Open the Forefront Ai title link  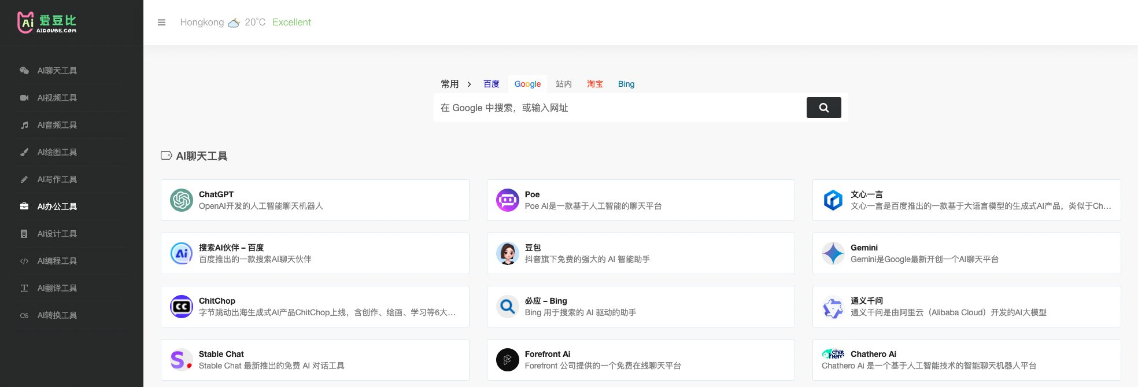[x=548, y=354]
